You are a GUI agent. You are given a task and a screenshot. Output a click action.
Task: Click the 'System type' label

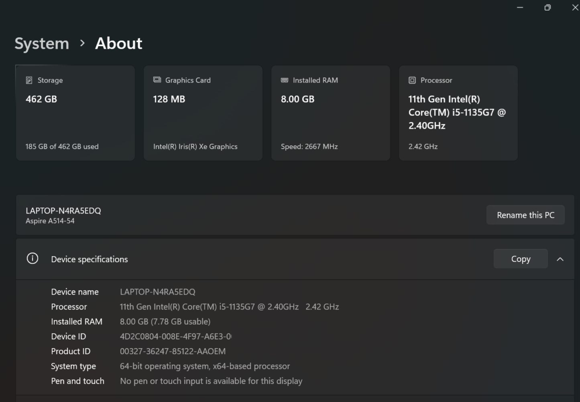click(73, 366)
